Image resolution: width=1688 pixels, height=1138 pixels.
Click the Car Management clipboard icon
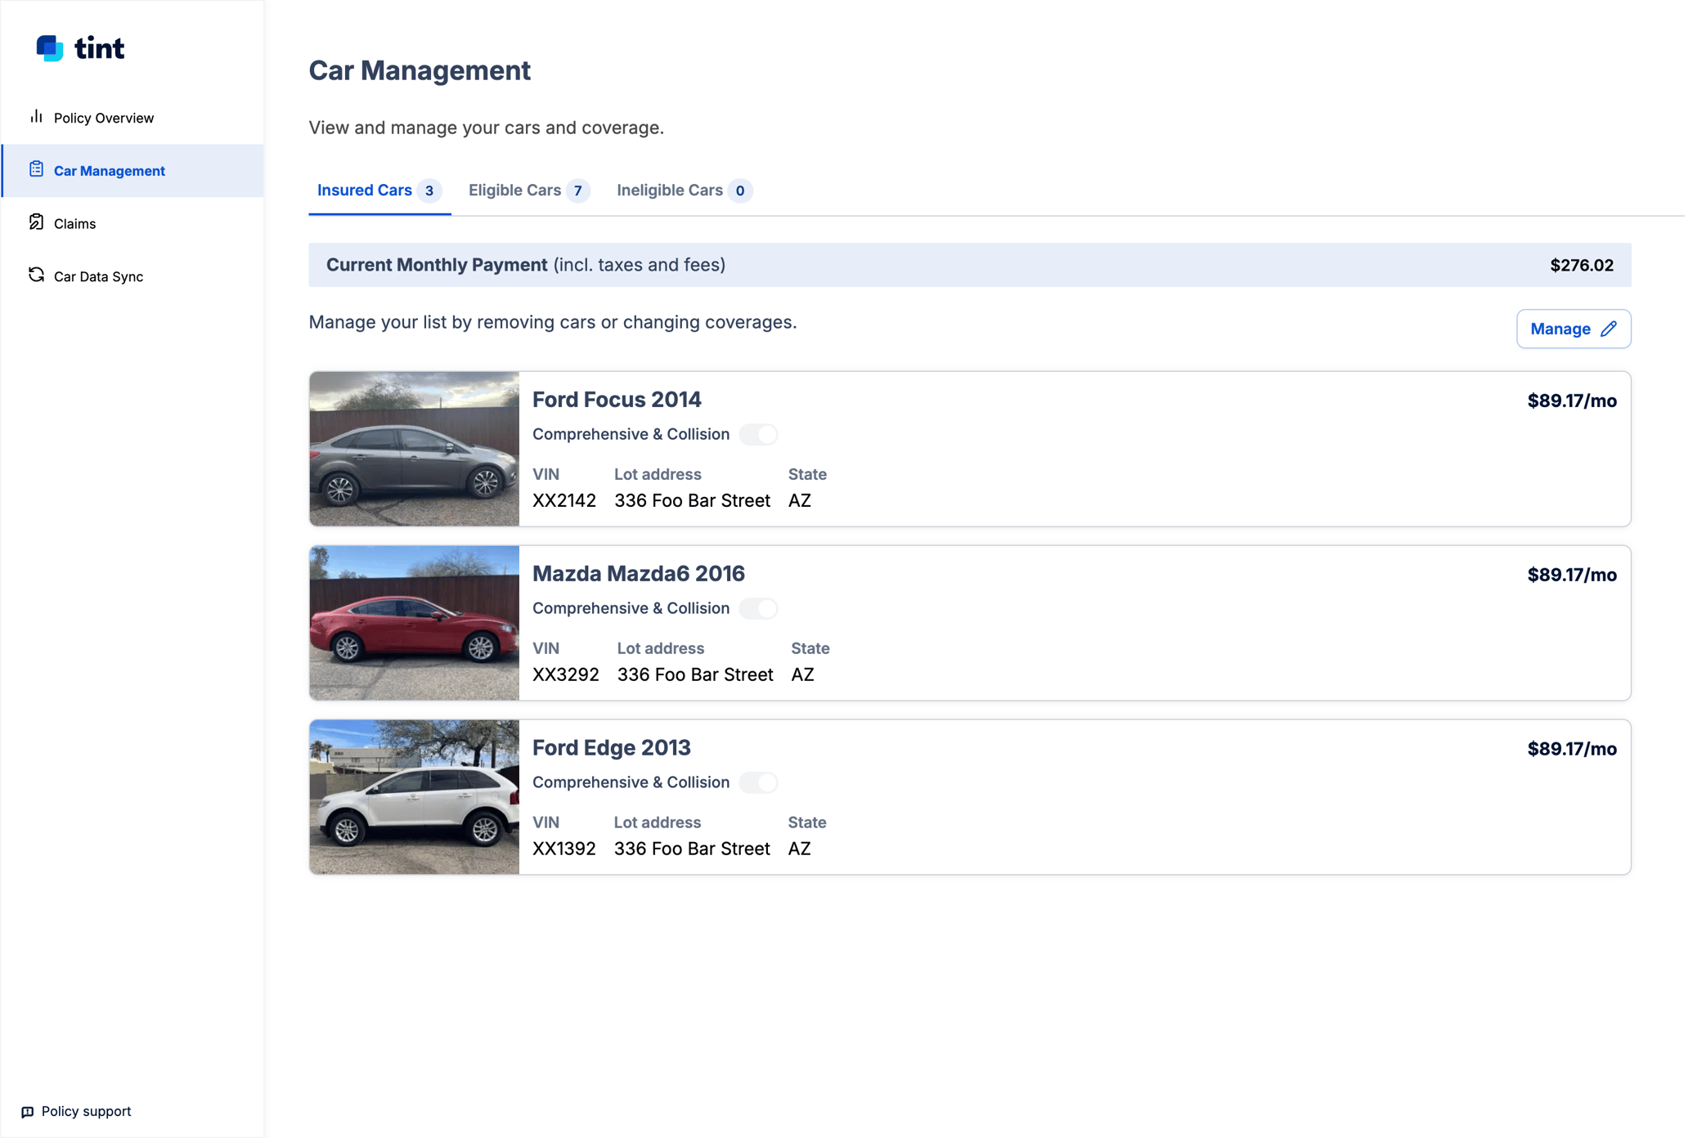[x=36, y=169]
